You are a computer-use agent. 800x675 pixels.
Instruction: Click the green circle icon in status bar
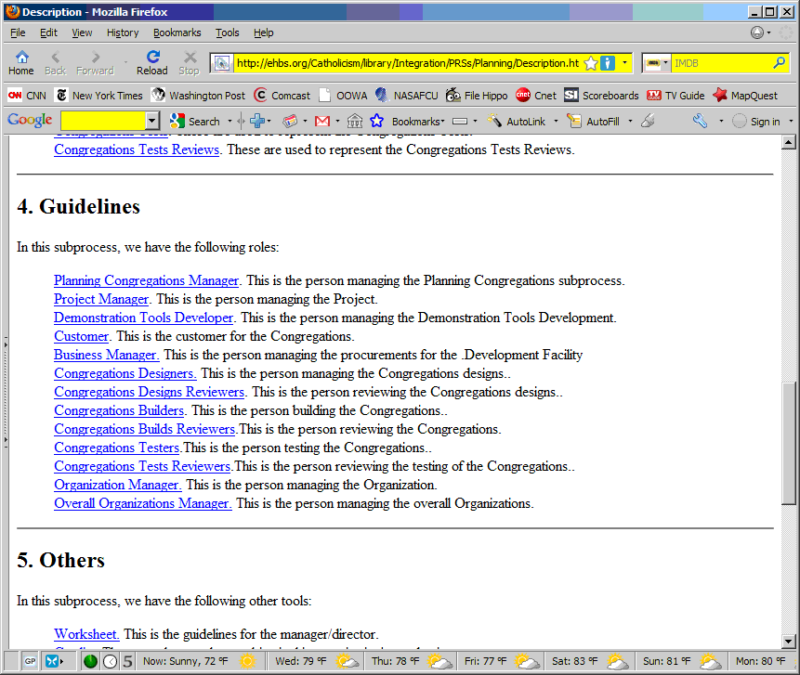click(90, 661)
